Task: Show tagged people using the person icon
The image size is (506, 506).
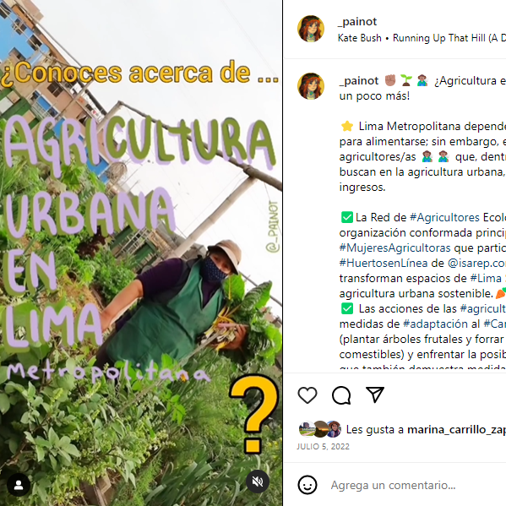Action: tap(19, 485)
